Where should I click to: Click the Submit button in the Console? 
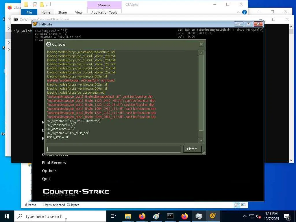192,149
